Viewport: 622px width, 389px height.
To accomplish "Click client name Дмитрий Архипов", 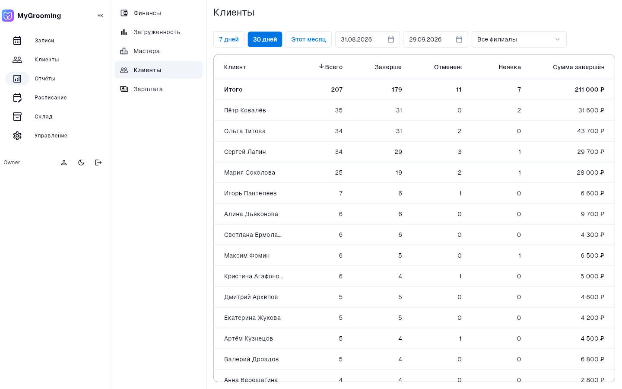I will pyautogui.click(x=251, y=297).
